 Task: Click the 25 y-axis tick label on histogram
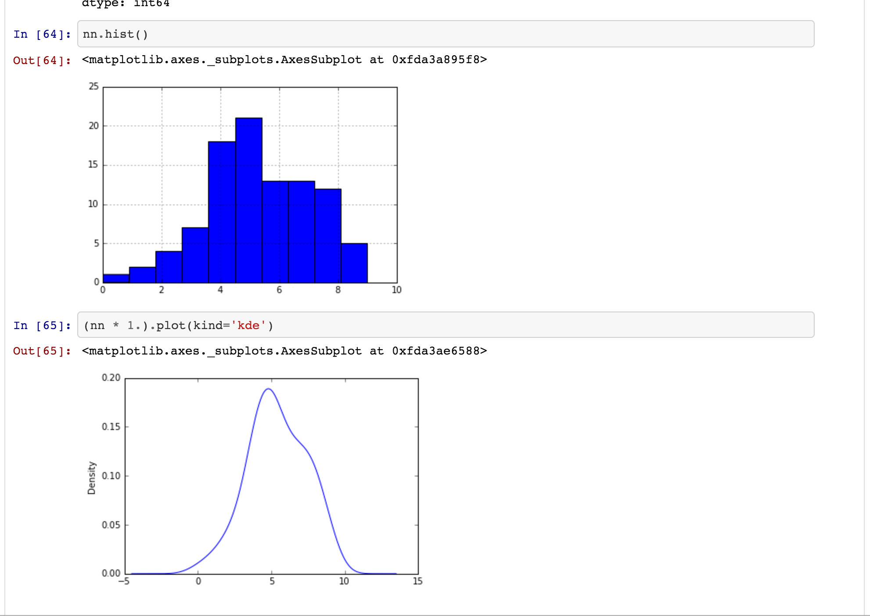click(x=94, y=86)
